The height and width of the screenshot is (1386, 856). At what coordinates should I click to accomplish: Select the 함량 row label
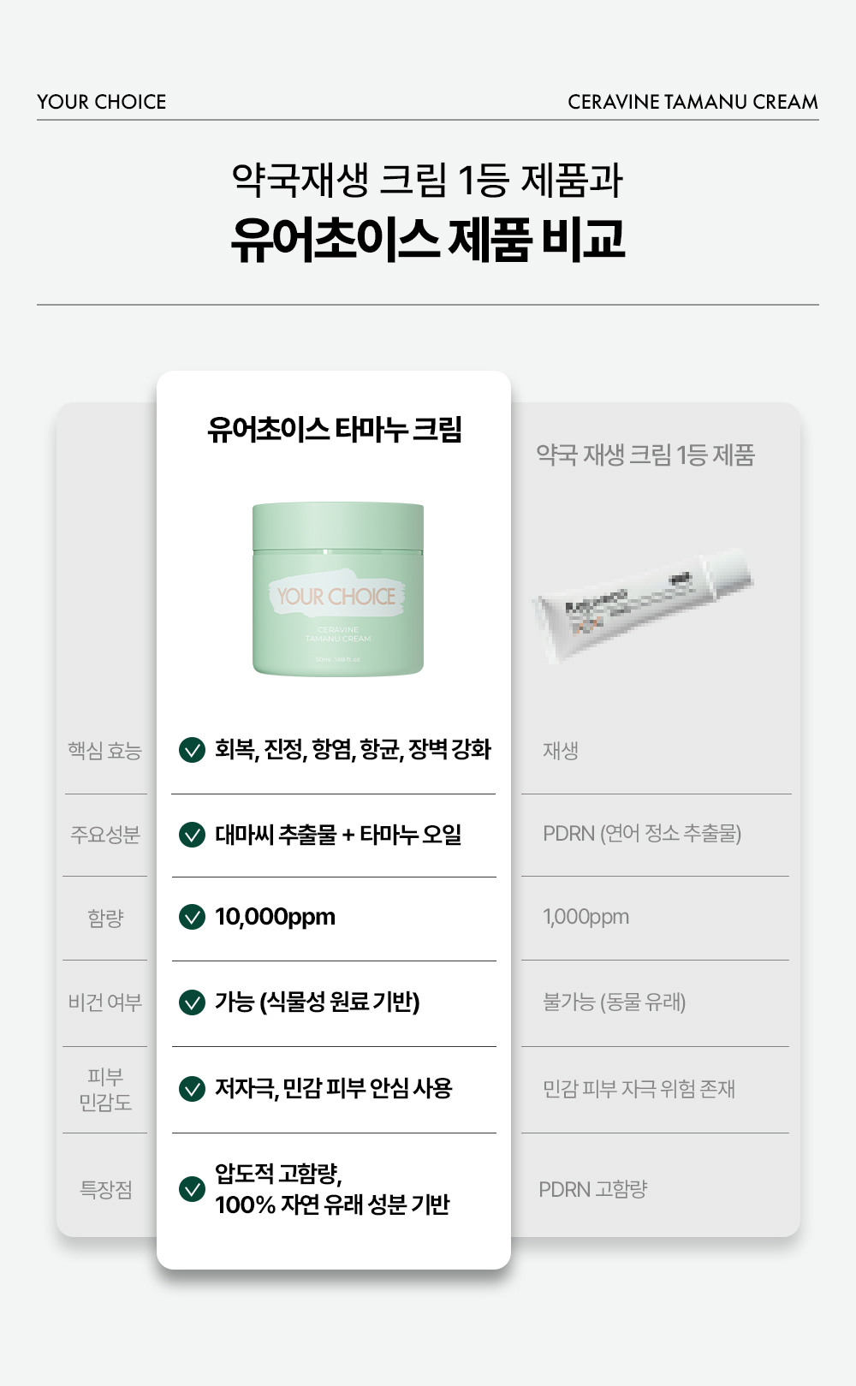pos(105,918)
